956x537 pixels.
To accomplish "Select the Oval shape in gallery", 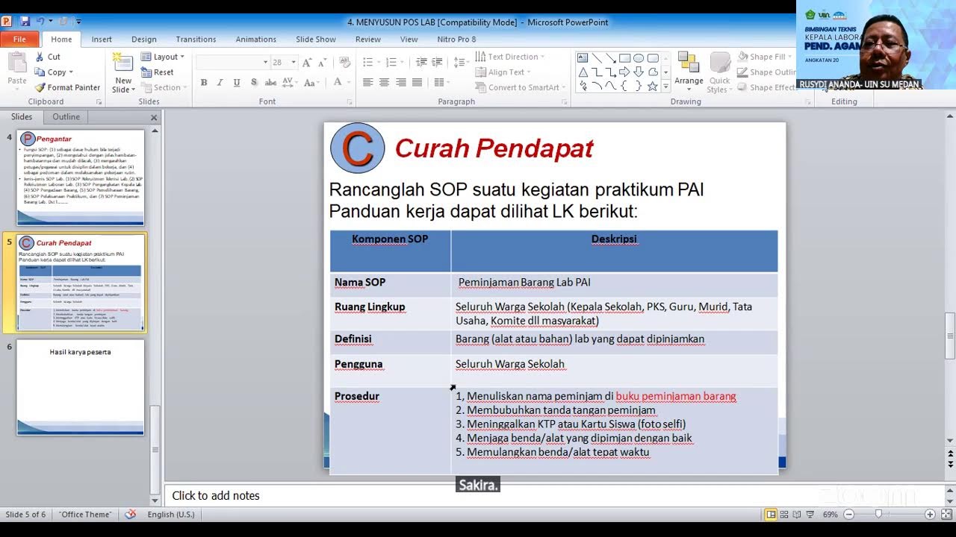I will point(639,58).
